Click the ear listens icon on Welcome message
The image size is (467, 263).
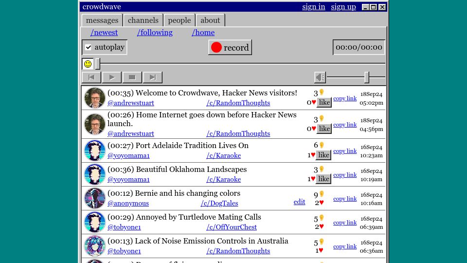click(322, 93)
